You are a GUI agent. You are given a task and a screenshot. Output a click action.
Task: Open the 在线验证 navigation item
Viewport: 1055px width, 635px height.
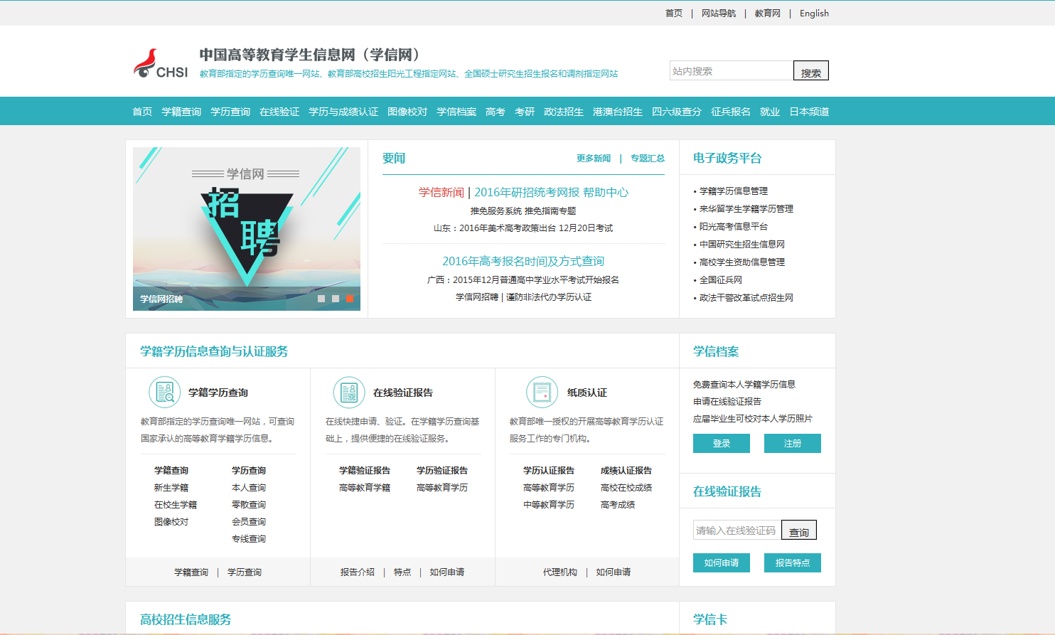pos(279,112)
